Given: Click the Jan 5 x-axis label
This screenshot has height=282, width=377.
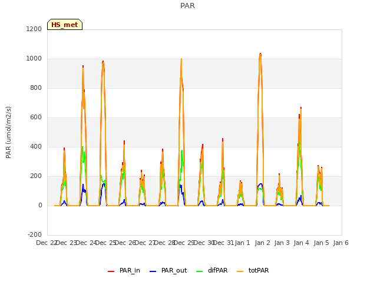Looking at the screenshot, I should (321, 243).
